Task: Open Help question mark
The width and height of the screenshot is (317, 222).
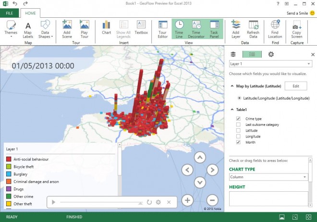Action: click(278, 3)
